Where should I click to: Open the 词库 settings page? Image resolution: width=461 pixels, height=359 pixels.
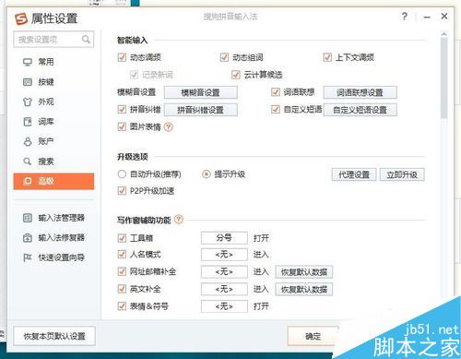point(53,122)
